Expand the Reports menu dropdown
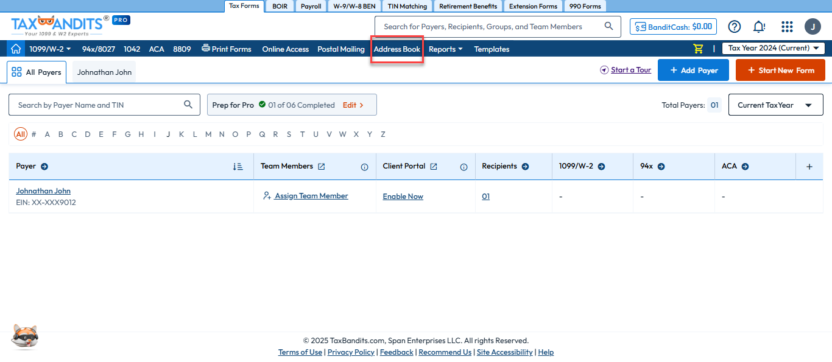 [446, 49]
